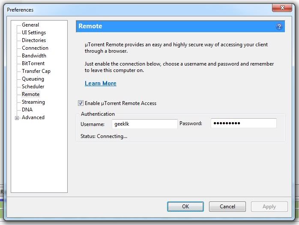This screenshot has width=299, height=225.
Task: Open UI Settings preferences page
Action: [x=34, y=33]
